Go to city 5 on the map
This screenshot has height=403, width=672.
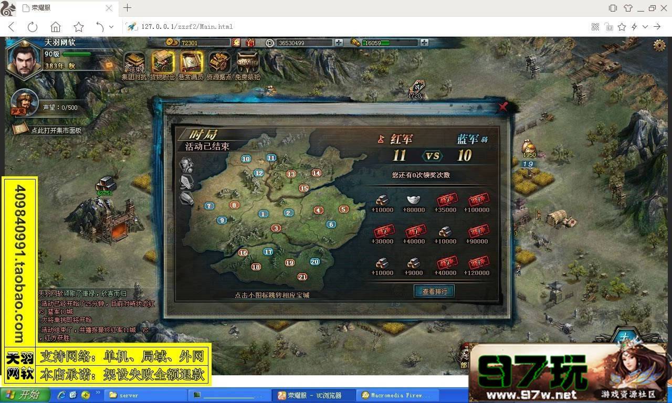343,209
